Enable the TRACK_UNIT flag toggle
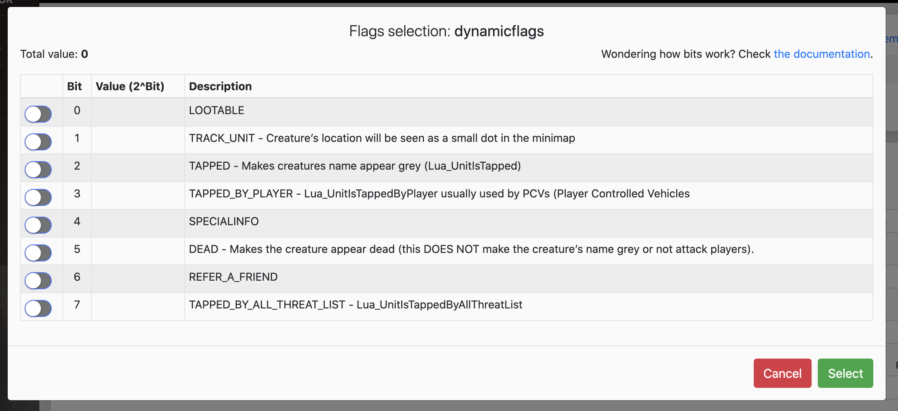This screenshot has height=411, width=898. 38,142
